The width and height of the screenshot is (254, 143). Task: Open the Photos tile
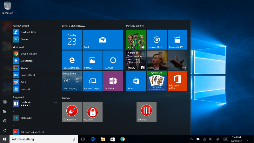(x=92, y=60)
